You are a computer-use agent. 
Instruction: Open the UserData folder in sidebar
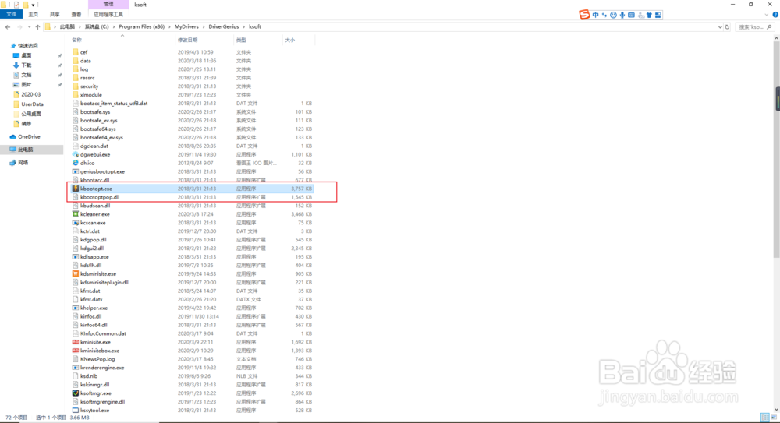coord(32,104)
